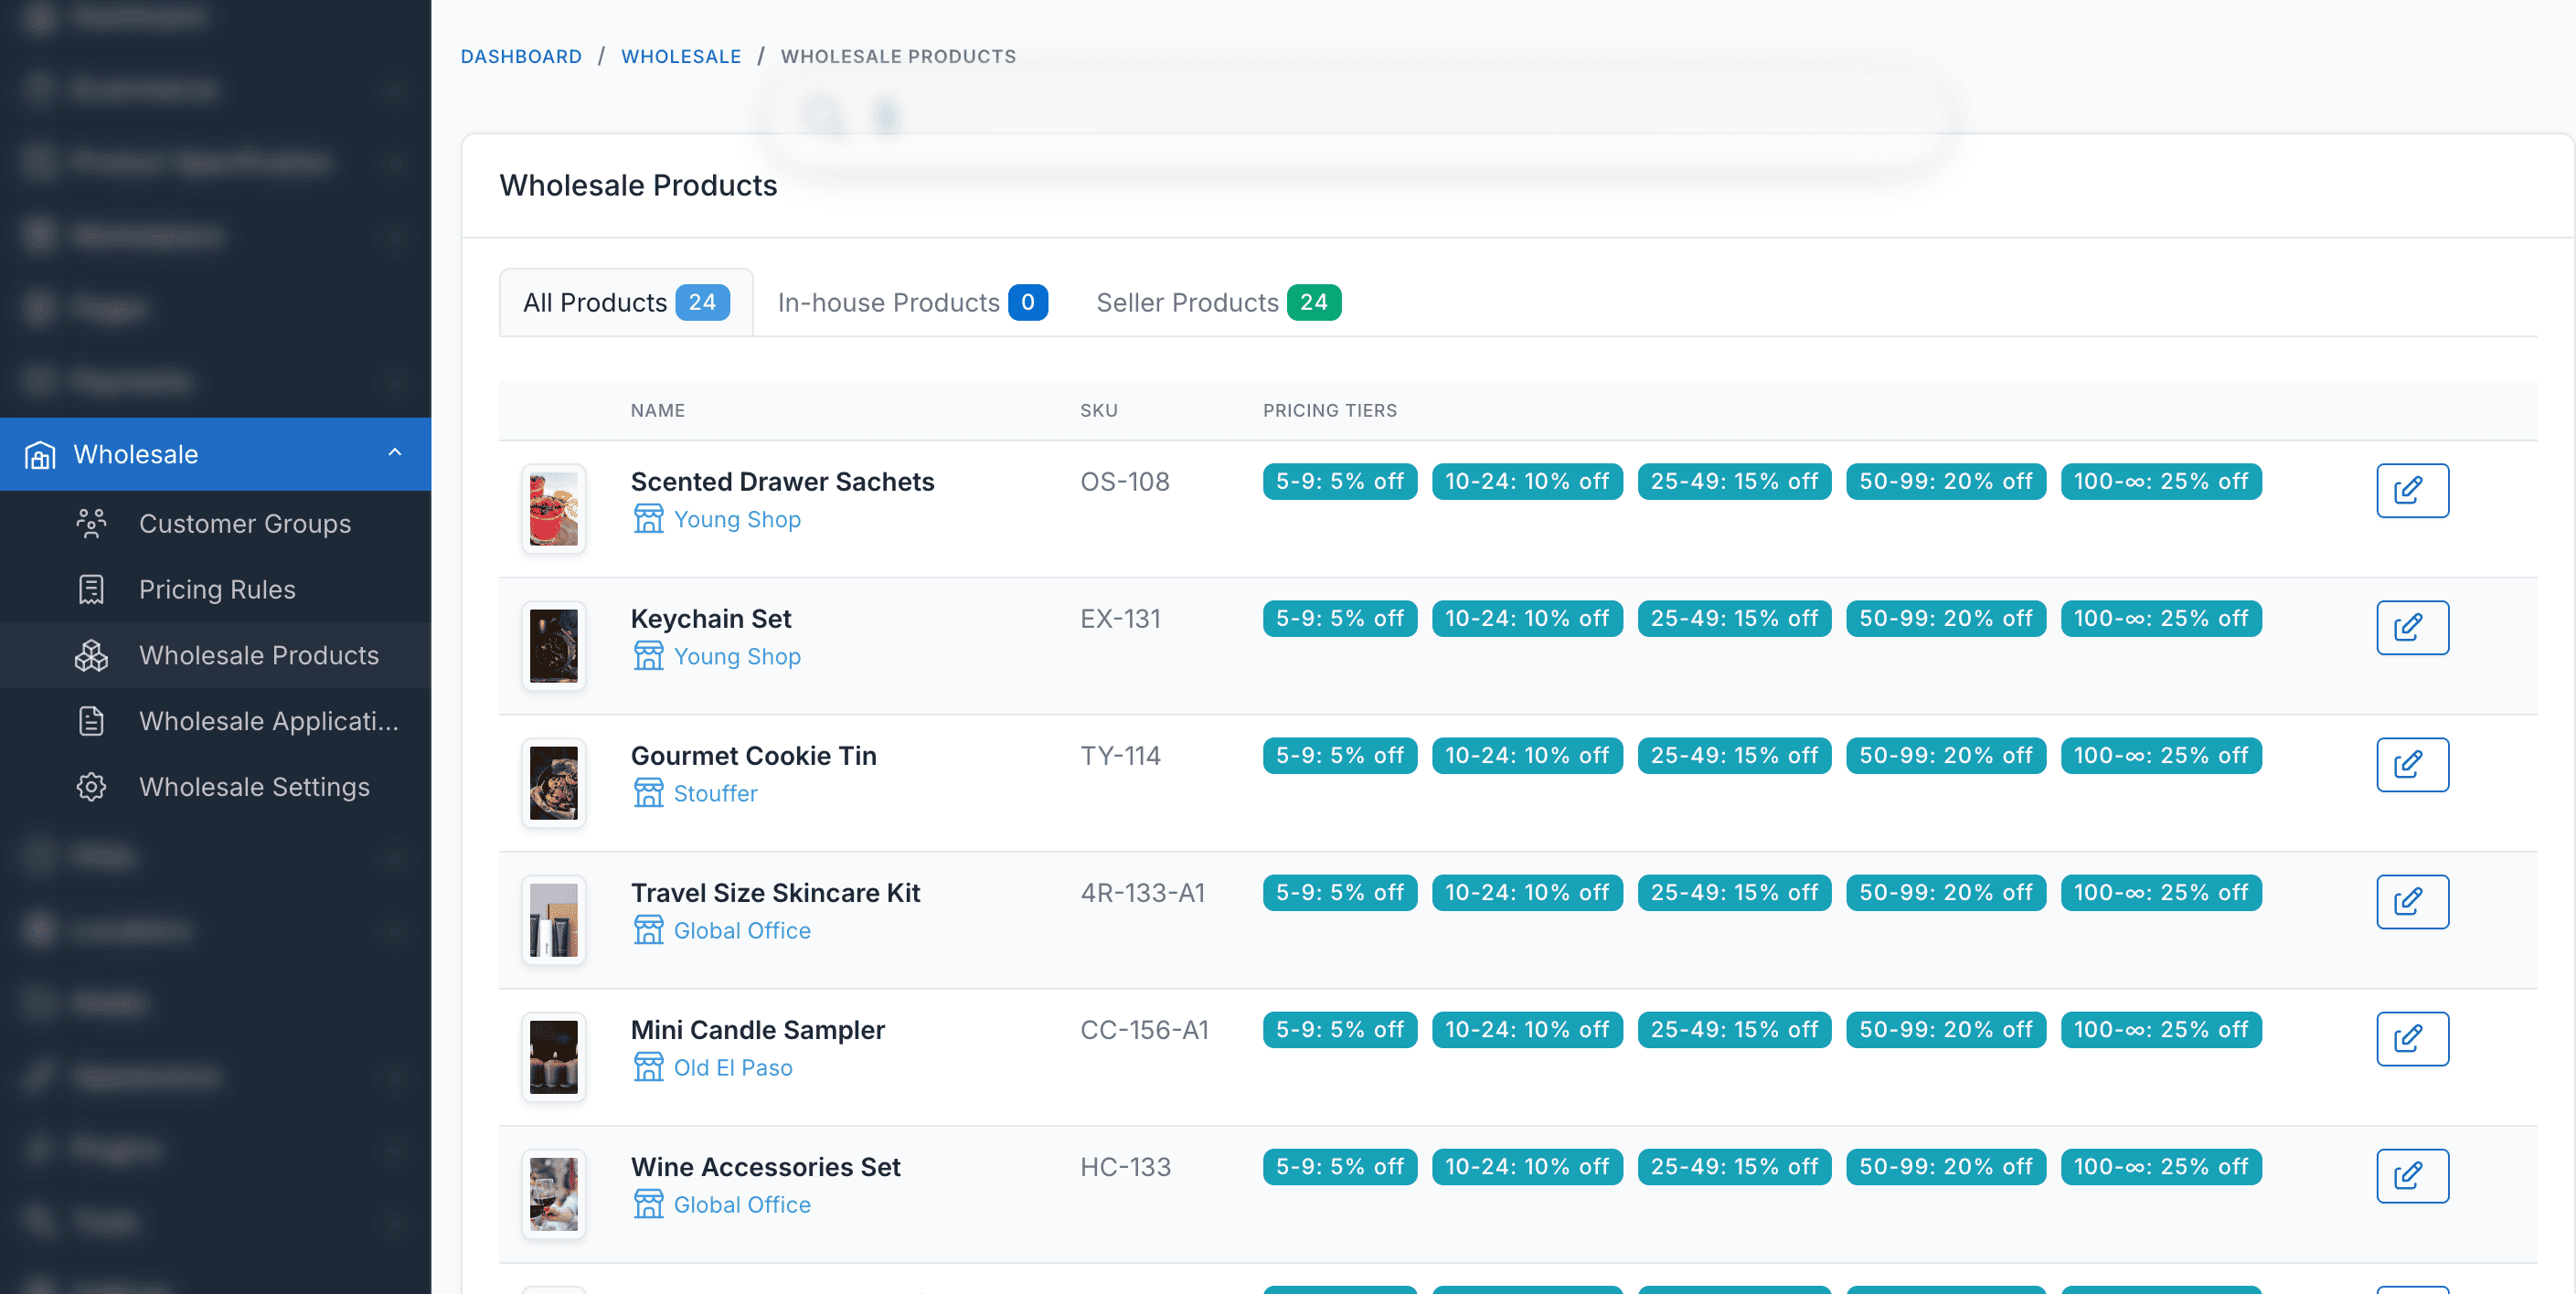
Task: Click the Wholesale Products cube icon
Action: pyautogui.click(x=91, y=656)
